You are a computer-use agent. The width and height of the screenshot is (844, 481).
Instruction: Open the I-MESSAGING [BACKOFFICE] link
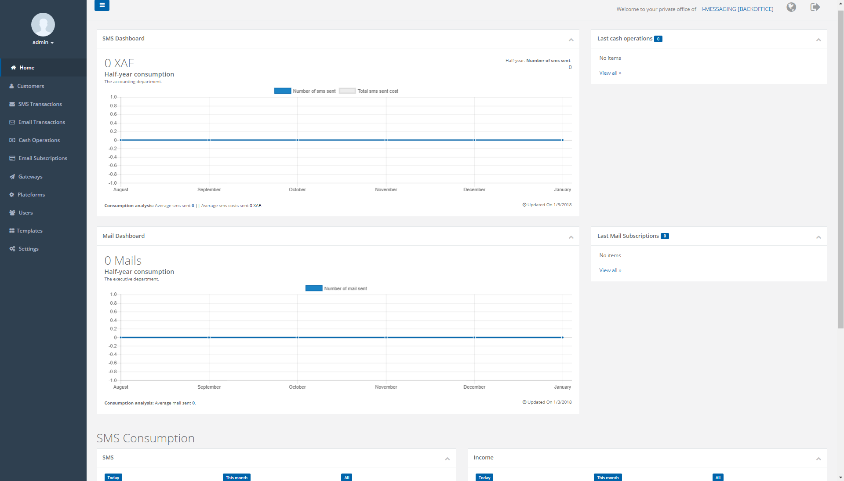click(x=737, y=9)
